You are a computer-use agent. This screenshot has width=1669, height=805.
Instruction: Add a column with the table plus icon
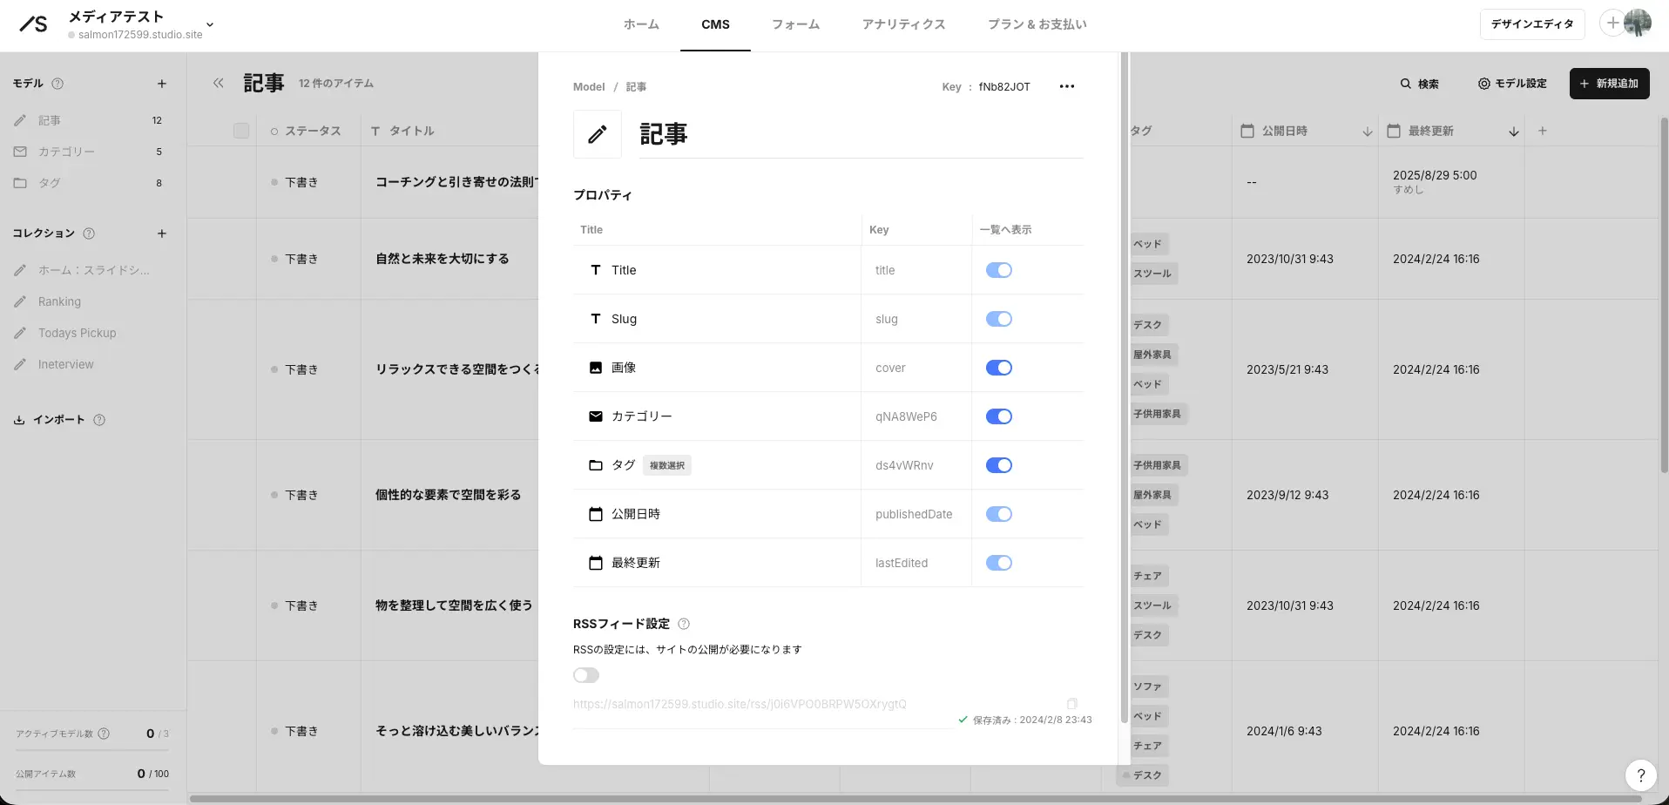[x=1543, y=131]
